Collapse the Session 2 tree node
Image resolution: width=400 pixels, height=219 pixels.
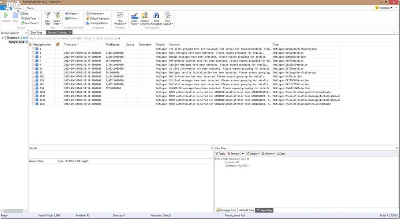click(x=2, y=38)
